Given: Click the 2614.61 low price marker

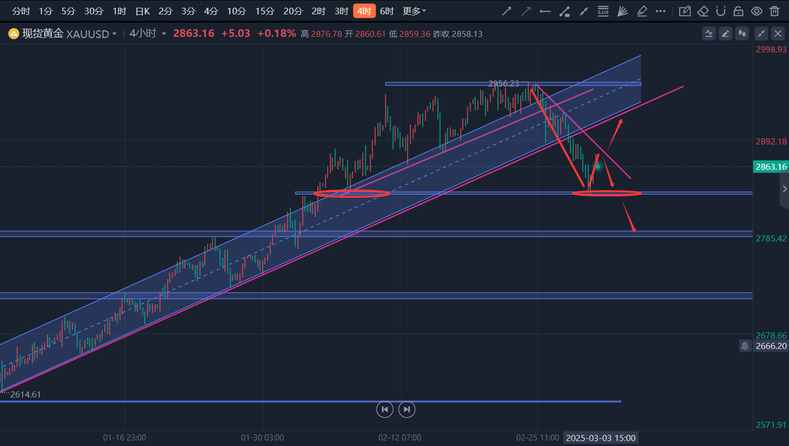Looking at the screenshot, I should [25, 394].
